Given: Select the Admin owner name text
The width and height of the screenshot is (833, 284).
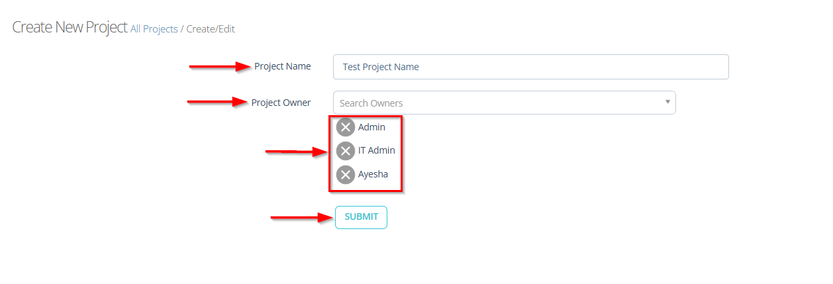Looking at the screenshot, I should pyautogui.click(x=371, y=127).
